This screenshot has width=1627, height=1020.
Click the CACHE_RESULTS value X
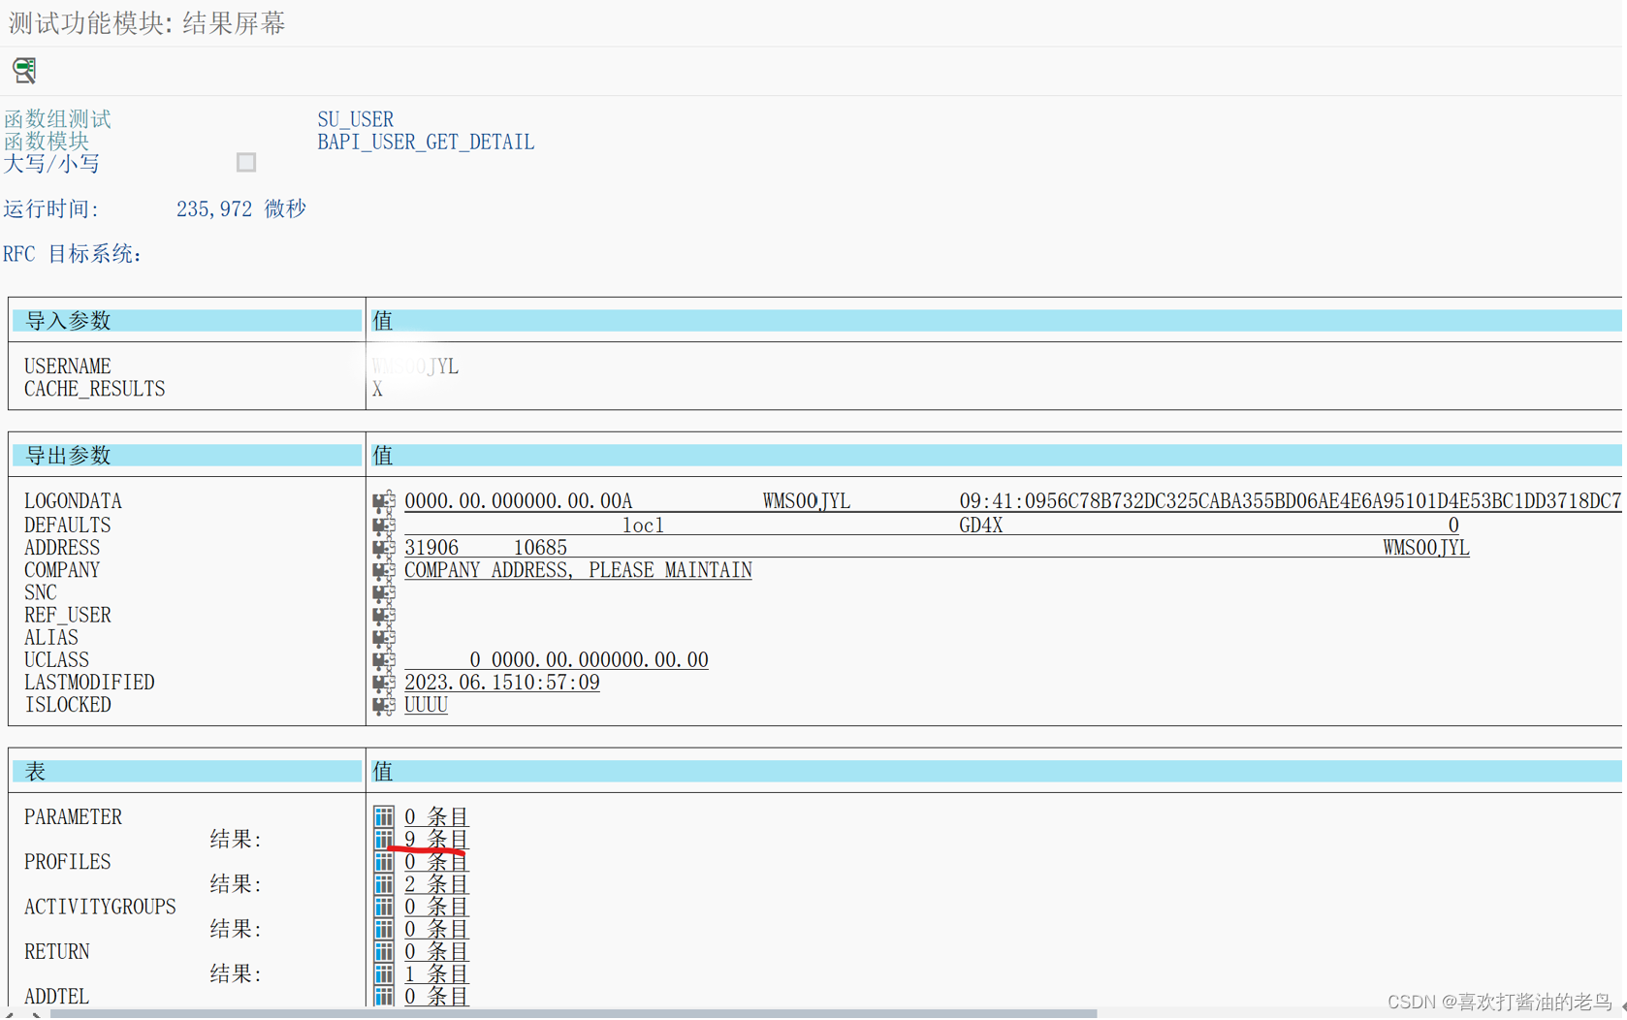[377, 389]
